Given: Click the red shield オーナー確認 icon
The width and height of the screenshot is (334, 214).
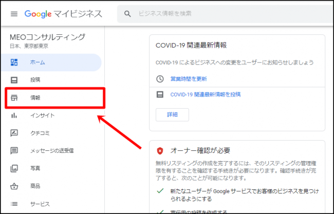Looking at the screenshot, I should point(160,151).
